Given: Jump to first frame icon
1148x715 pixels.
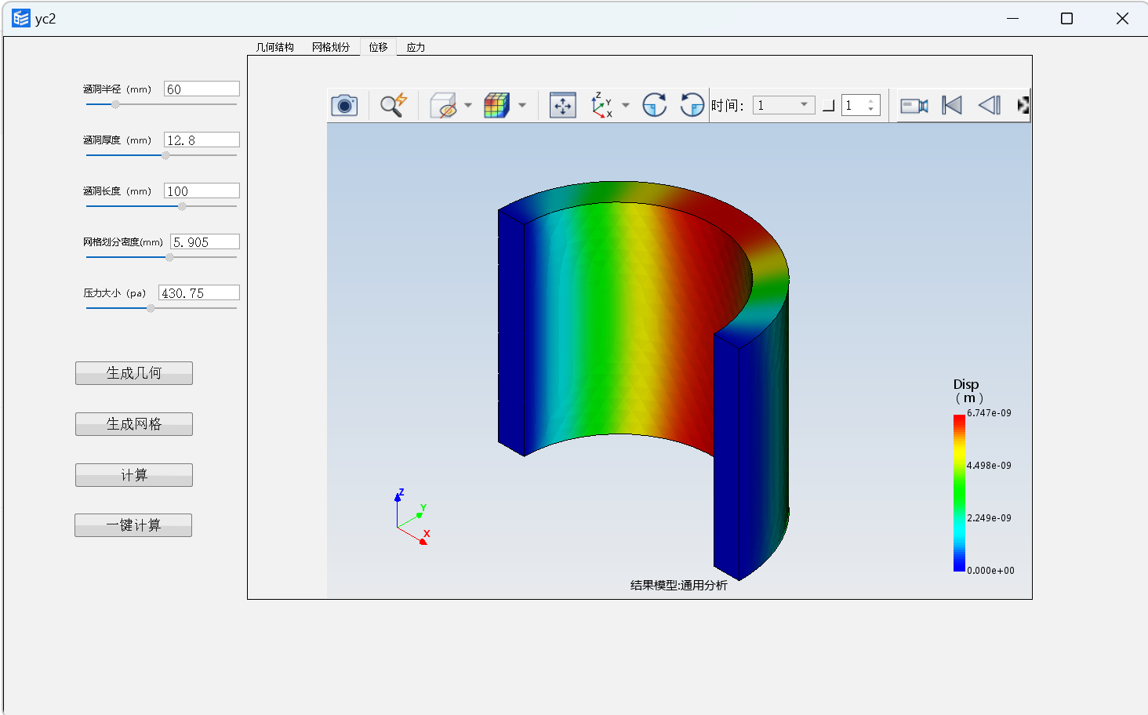Looking at the screenshot, I should click(x=952, y=105).
